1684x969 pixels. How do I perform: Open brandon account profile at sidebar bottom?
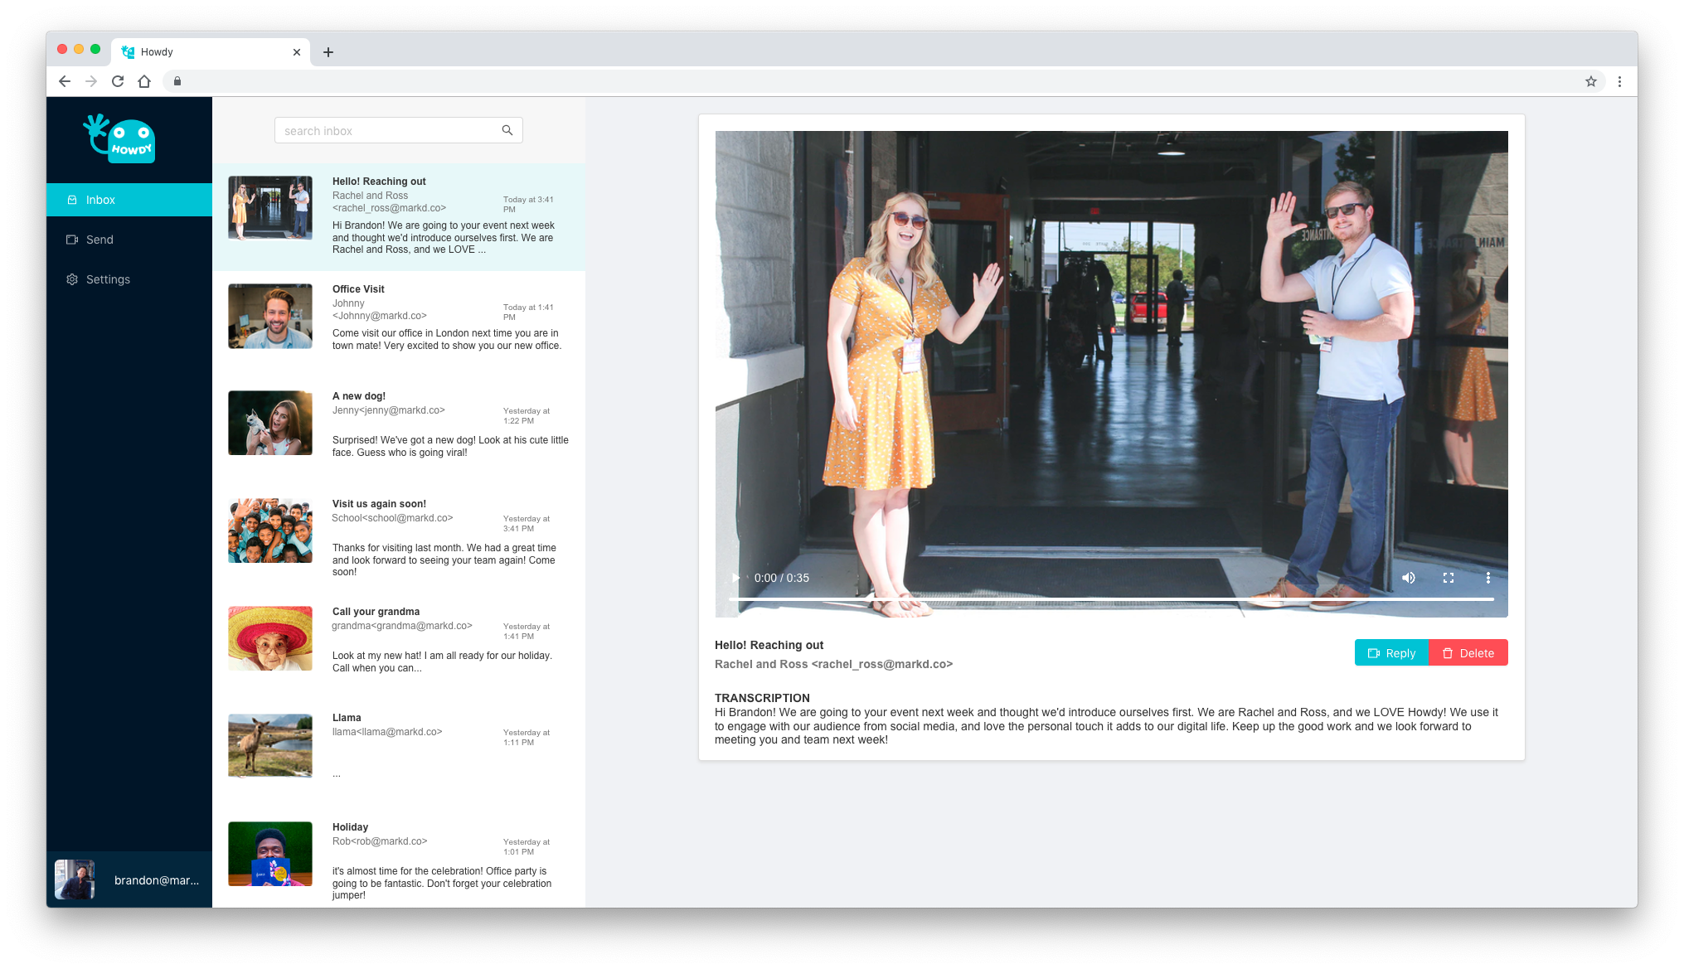click(129, 879)
